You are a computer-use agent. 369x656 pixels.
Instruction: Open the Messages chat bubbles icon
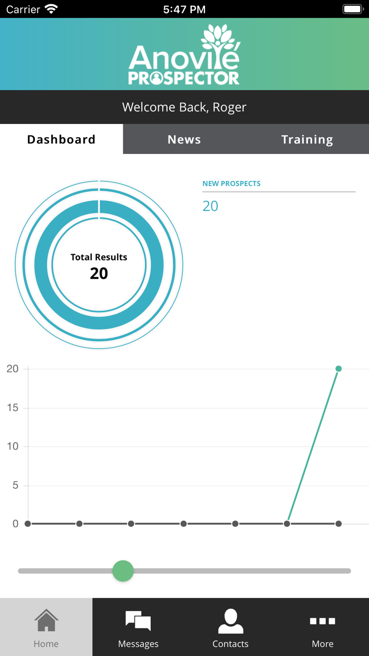coord(138,621)
